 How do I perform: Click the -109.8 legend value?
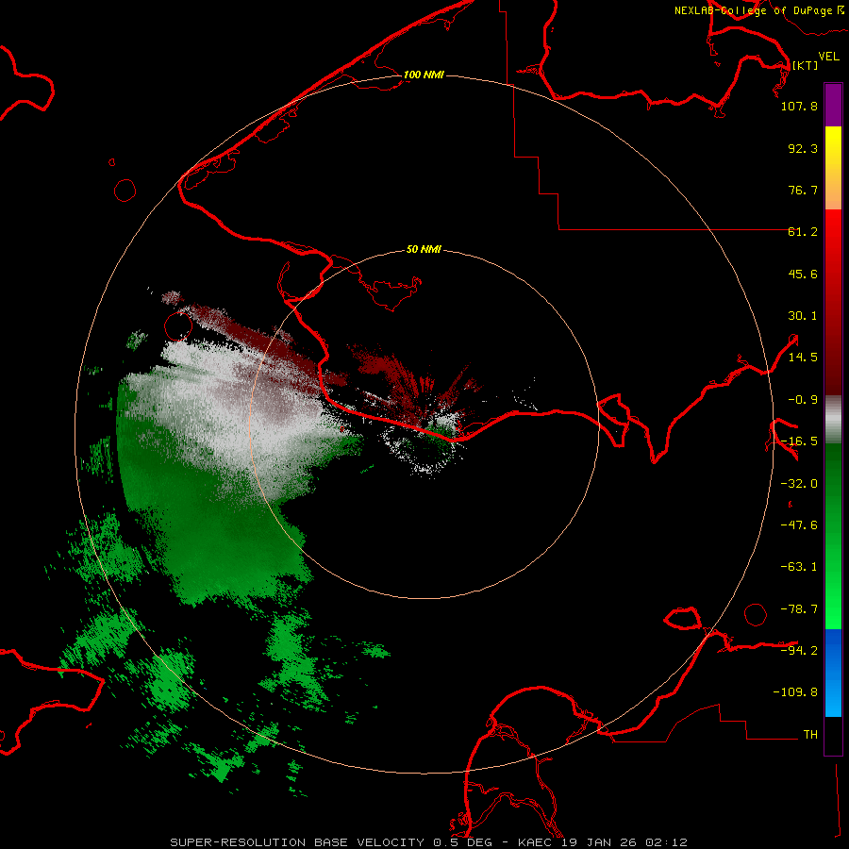795,692
